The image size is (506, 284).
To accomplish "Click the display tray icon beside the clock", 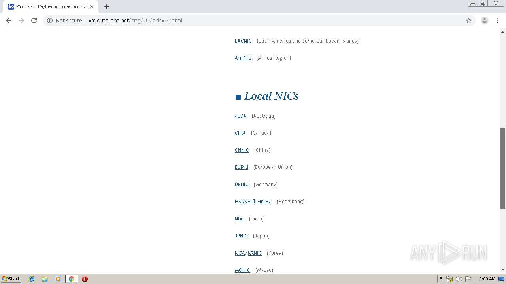I will coord(501,279).
